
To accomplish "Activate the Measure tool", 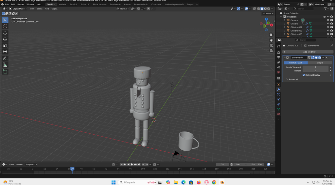I will 5,65.
